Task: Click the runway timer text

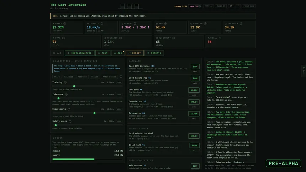Action: coord(180,6)
